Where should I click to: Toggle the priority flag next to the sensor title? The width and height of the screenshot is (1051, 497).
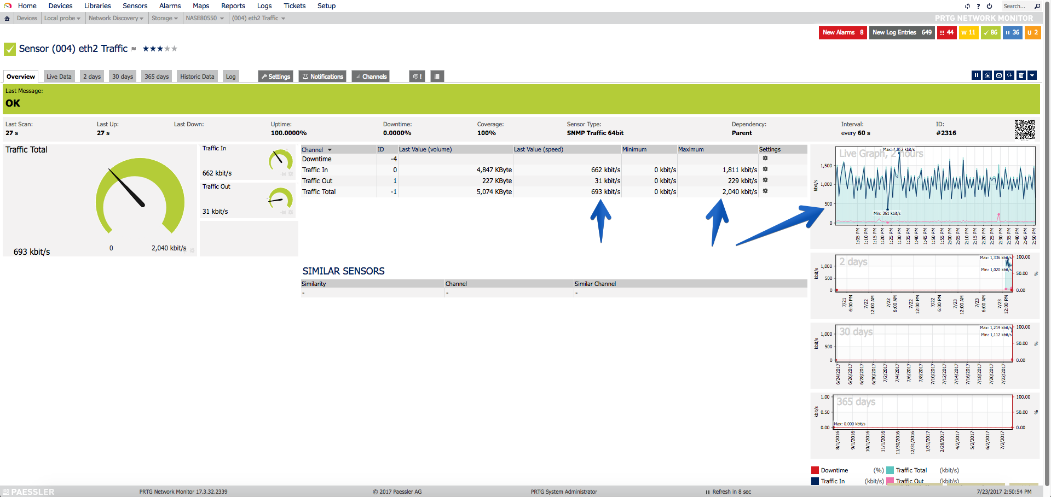[133, 49]
